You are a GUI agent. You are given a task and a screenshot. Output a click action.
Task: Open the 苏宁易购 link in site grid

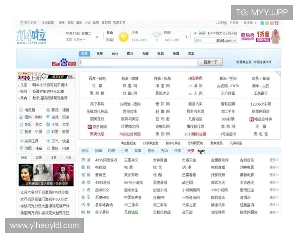click(97, 104)
